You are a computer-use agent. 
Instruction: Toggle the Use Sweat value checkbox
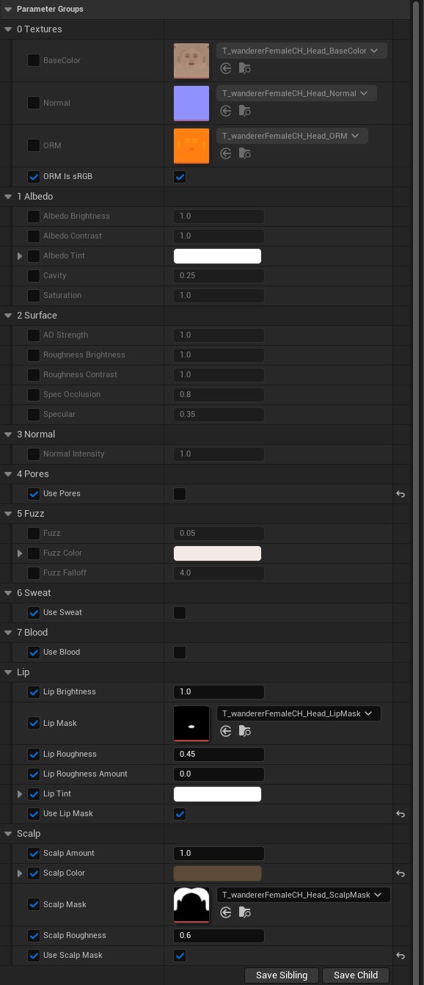pyautogui.click(x=180, y=613)
